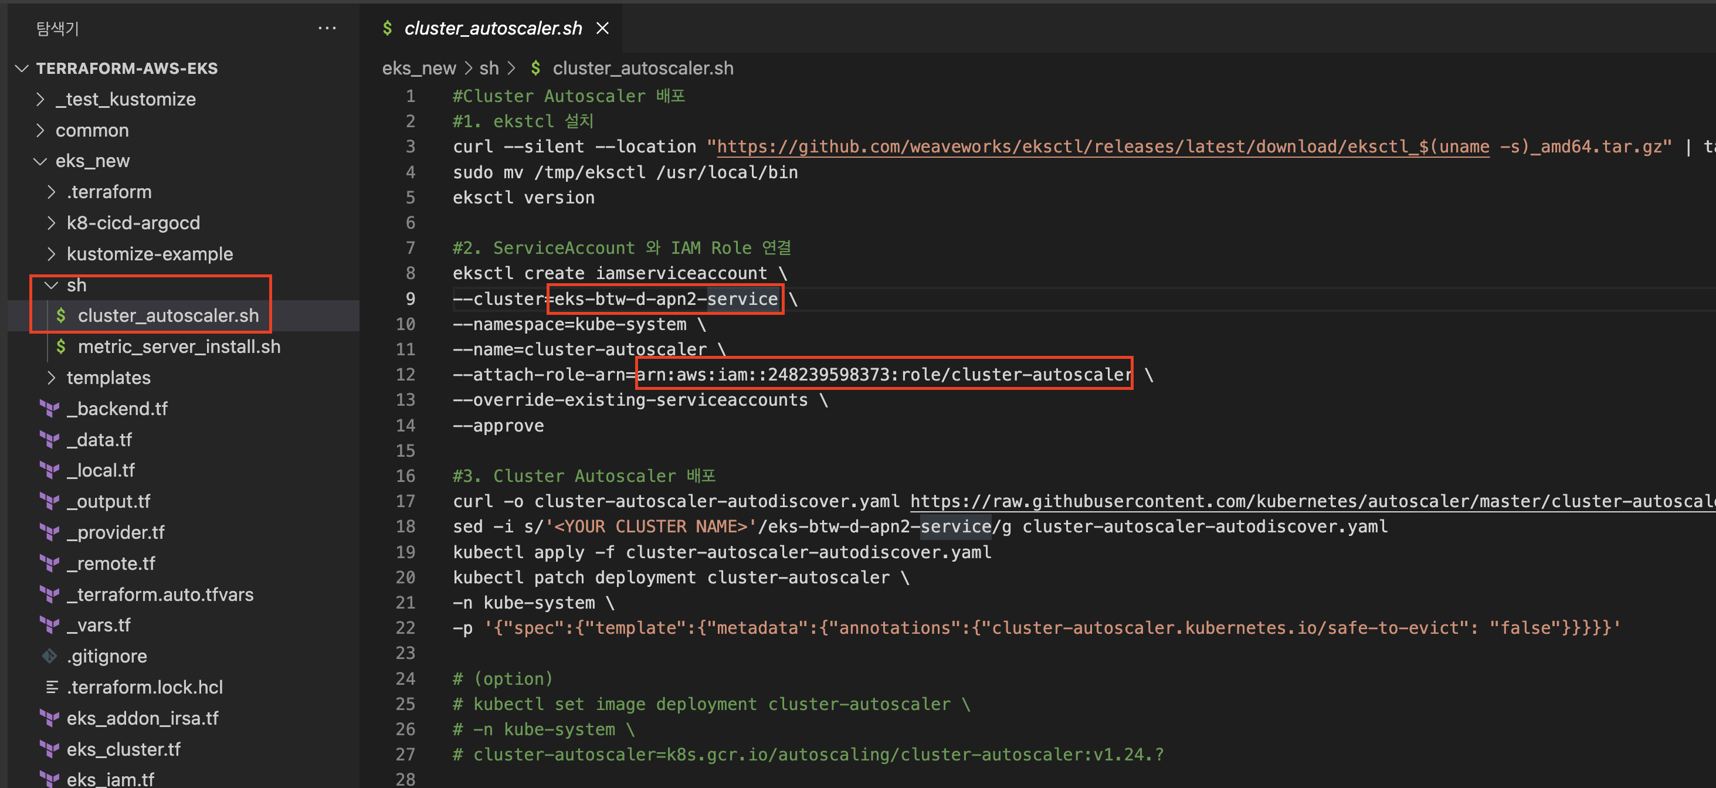
Task: Click the "eksctl version" code line
Action: coord(524,198)
